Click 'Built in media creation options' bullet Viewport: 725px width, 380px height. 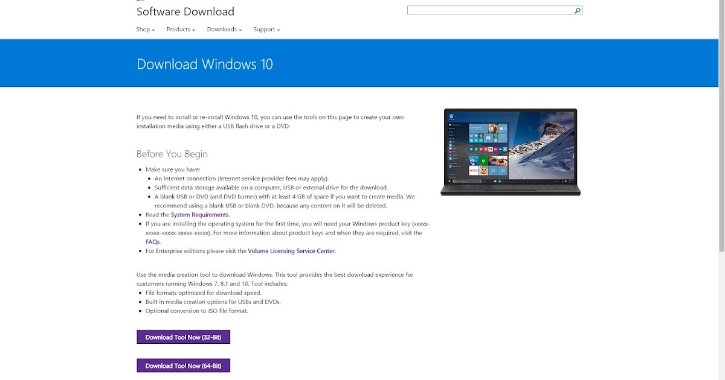pos(213,302)
